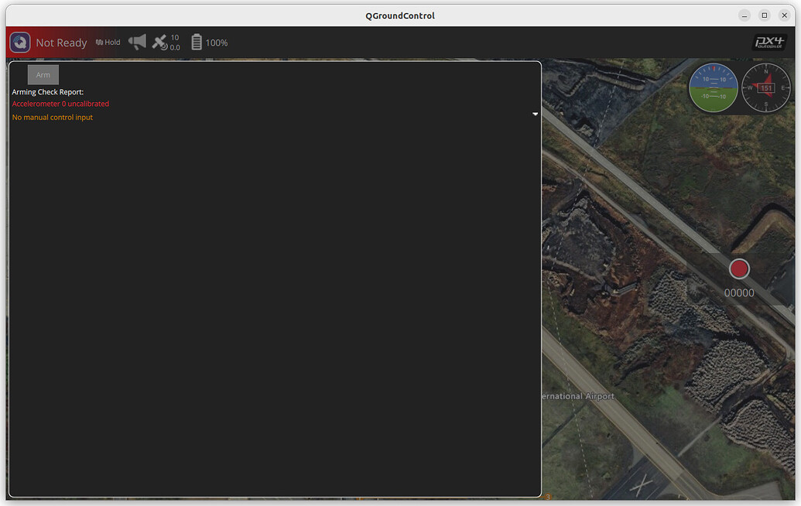801x506 pixels.
Task: Click the Arming Check Report heading
Action: (x=46, y=91)
